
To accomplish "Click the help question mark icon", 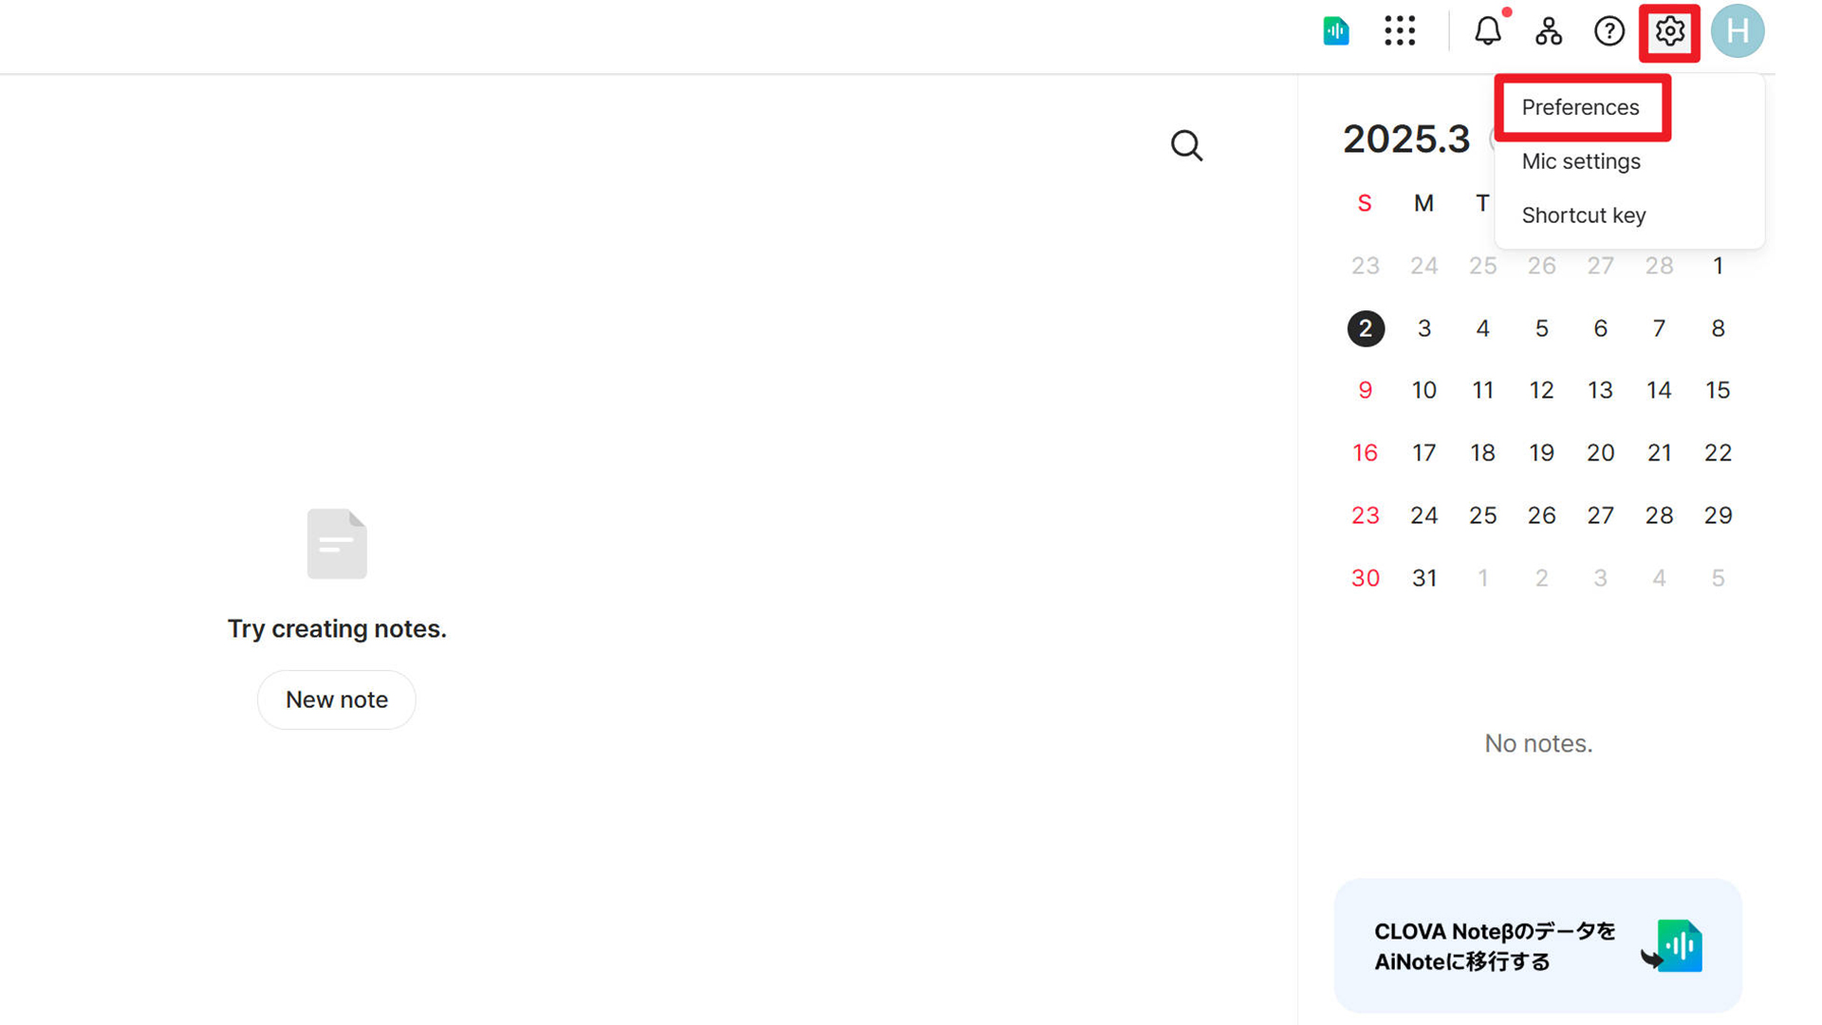I will coord(1608,31).
